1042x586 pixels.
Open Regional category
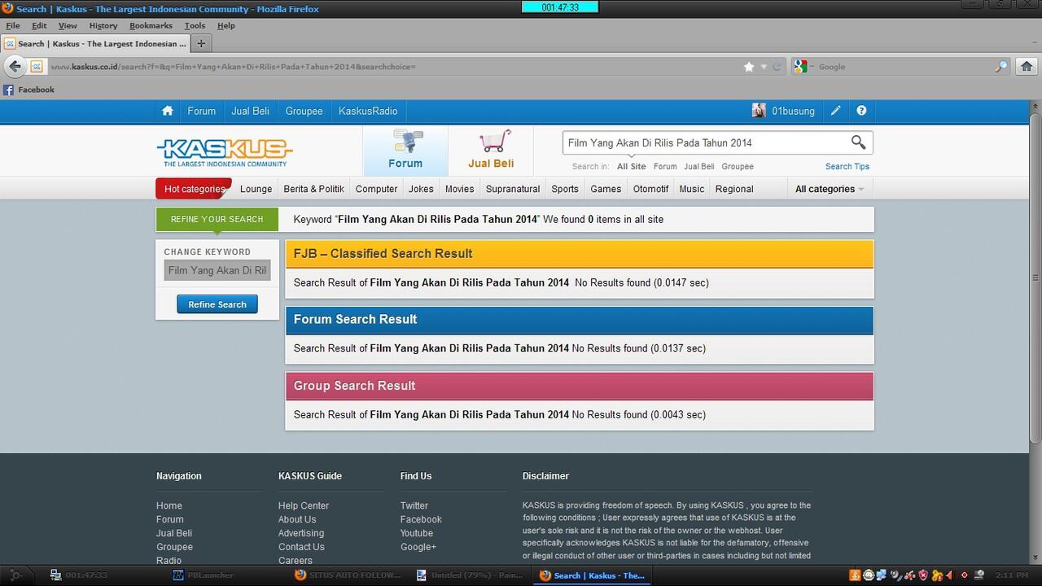[734, 189]
